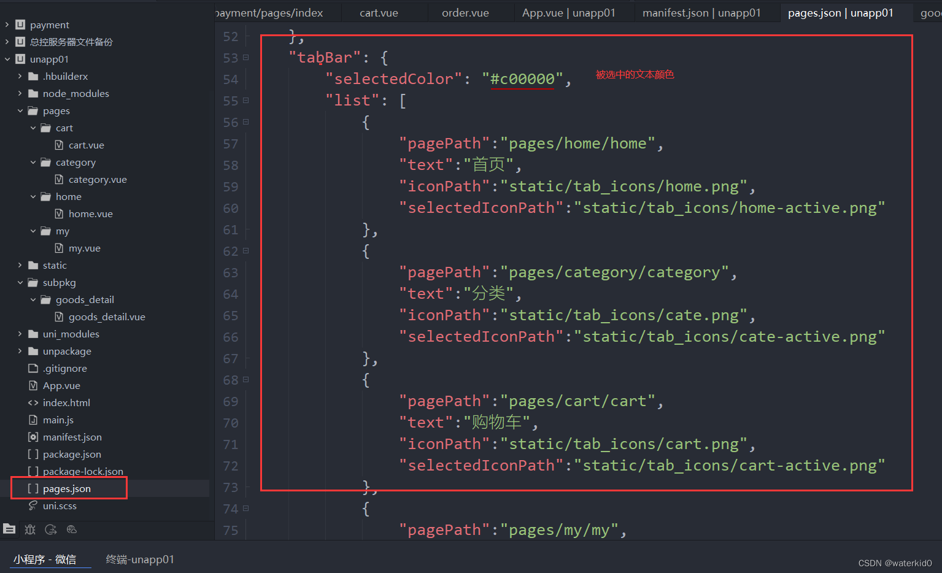This screenshot has width=942, height=573.
Task: Expand the uni_modules folder chevron
Action: [20, 334]
